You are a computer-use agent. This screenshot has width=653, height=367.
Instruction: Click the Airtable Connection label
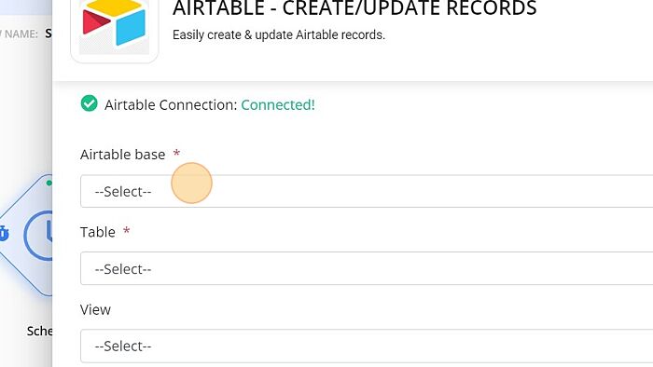click(171, 104)
